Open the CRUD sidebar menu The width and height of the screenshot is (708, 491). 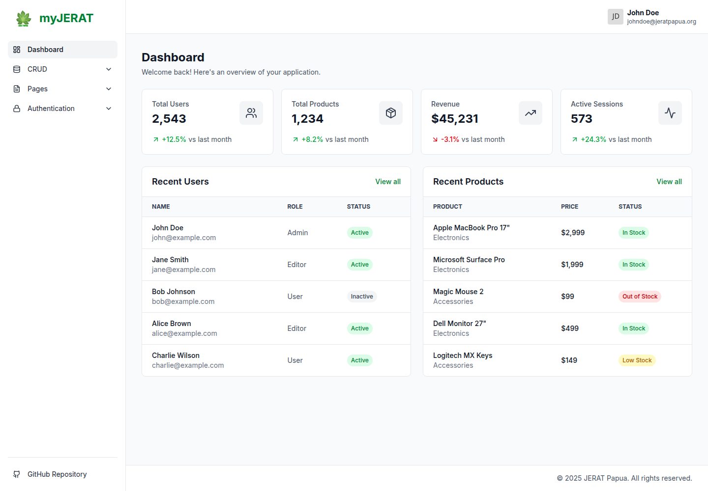(62, 69)
